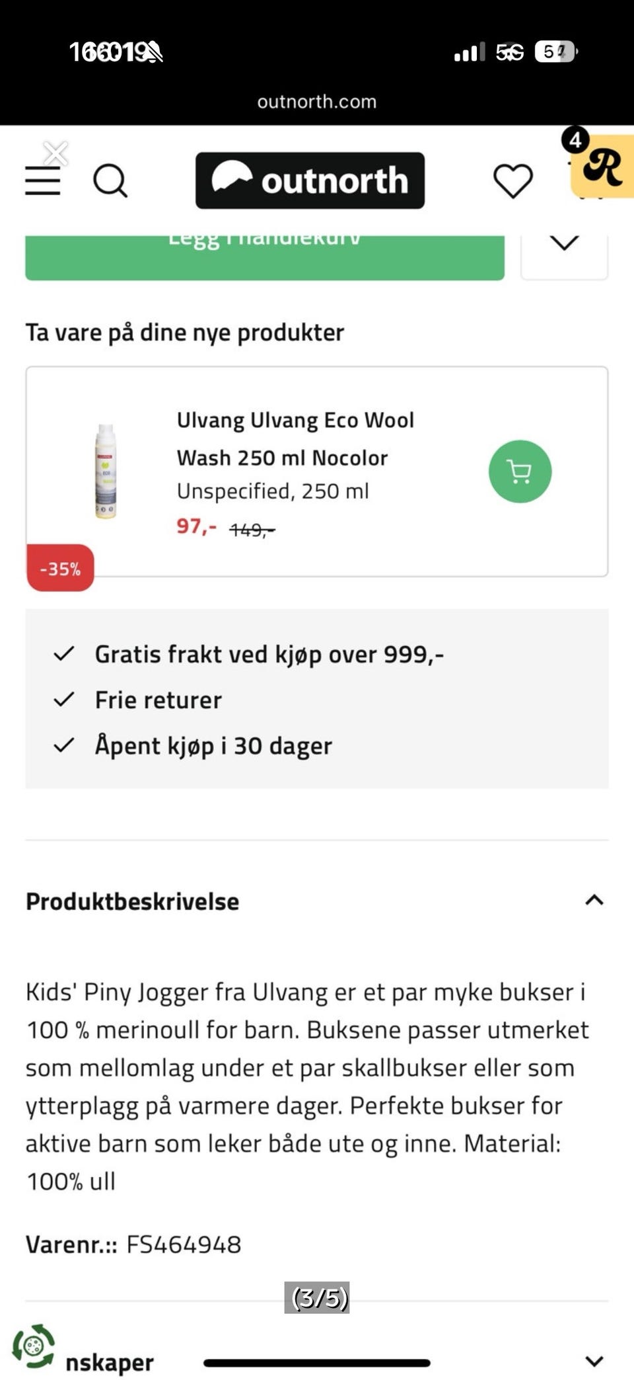
Task: Tap the wool wash bottle thumbnail
Action: click(106, 471)
